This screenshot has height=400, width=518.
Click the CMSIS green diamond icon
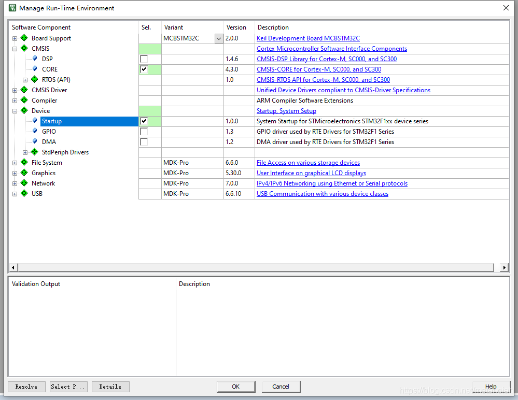click(24, 48)
